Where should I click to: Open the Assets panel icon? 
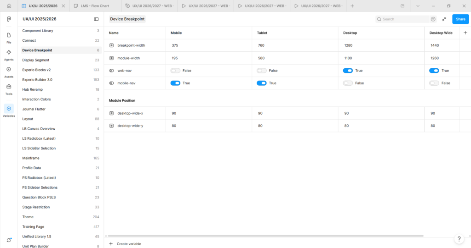point(9,72)
